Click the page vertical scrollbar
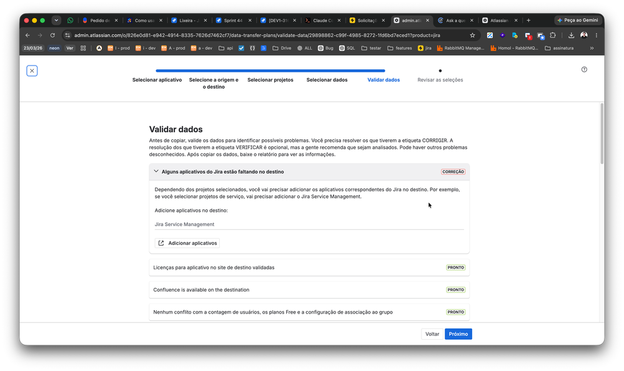 (x=602, y=134)
